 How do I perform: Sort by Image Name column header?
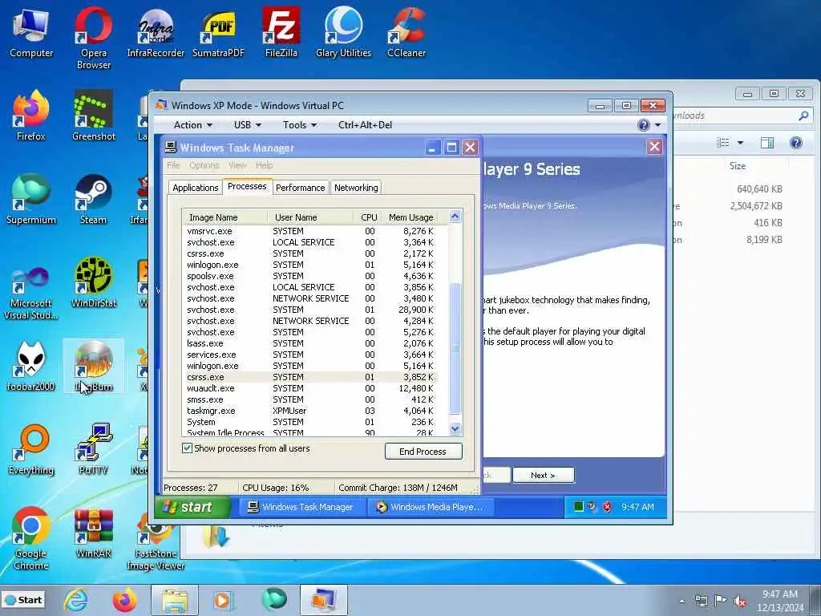tap(225, 217)
